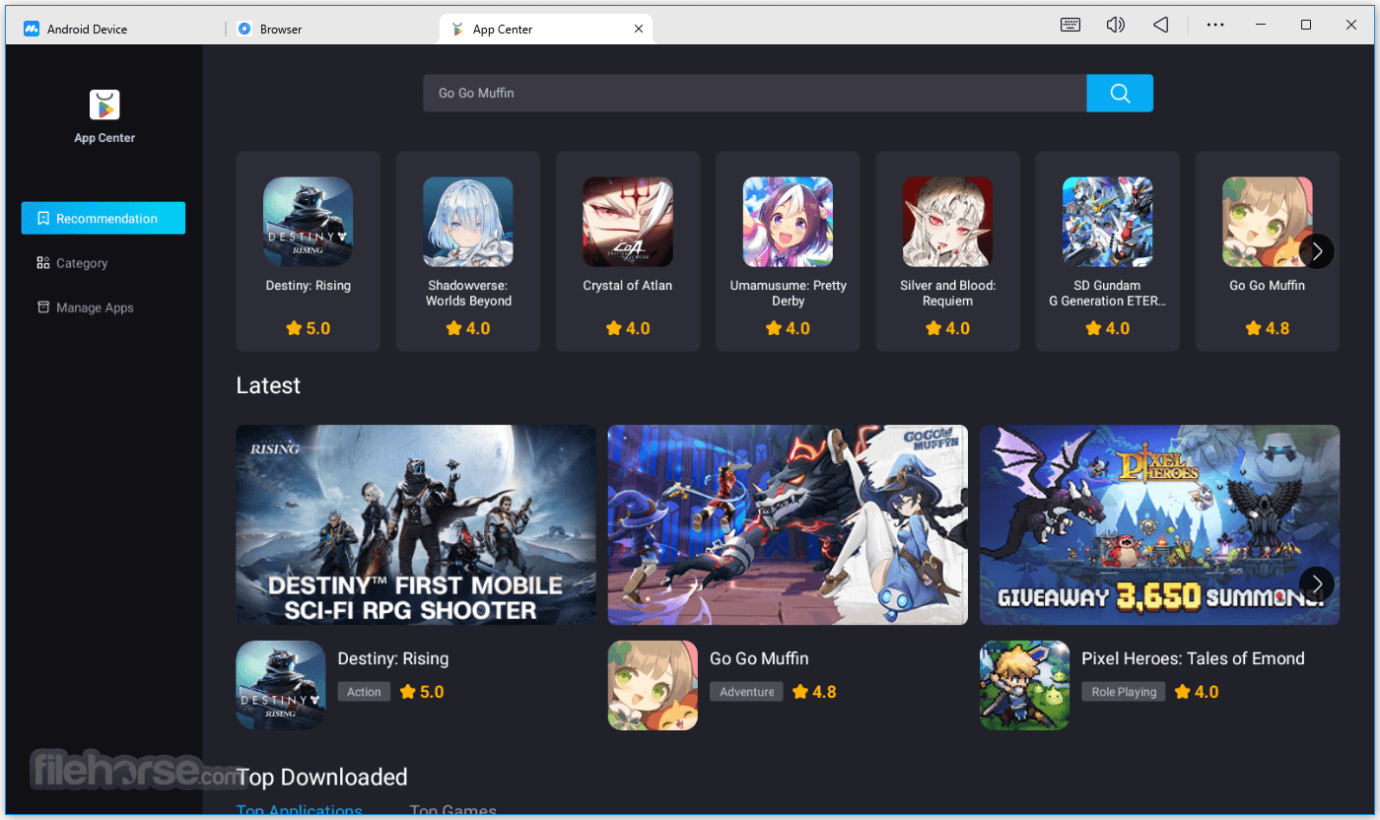Click Go Go Muffin title under Latest
Image resolution: width=1380 pixels, height=820 pixels.
pos(759,658)
